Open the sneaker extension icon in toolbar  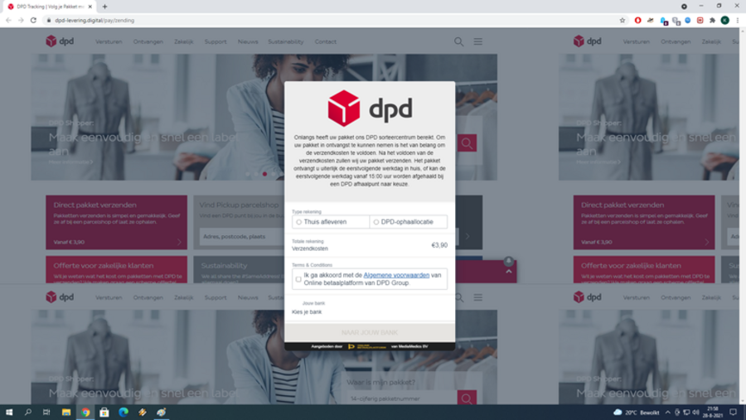(651, 21)
